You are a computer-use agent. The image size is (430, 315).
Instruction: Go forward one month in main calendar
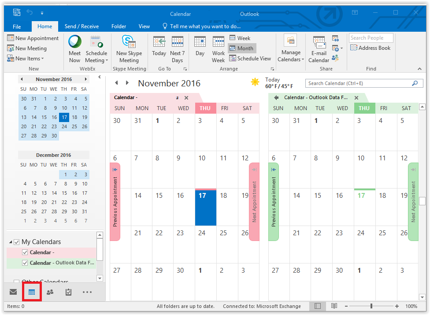click(127, 83)
